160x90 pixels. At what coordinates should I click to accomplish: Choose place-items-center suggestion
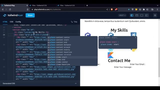(72, 62)
